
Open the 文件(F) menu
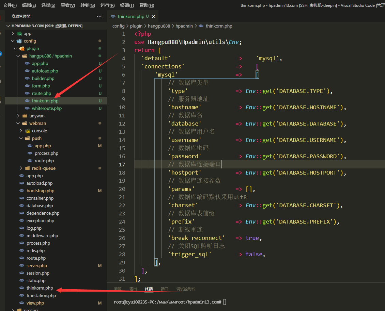(10, 5)
